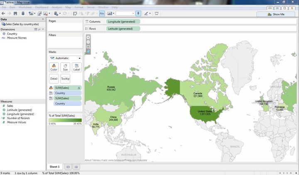Open the Worksheet menu
Screen dimensions: 299x175
pos(25,7)
